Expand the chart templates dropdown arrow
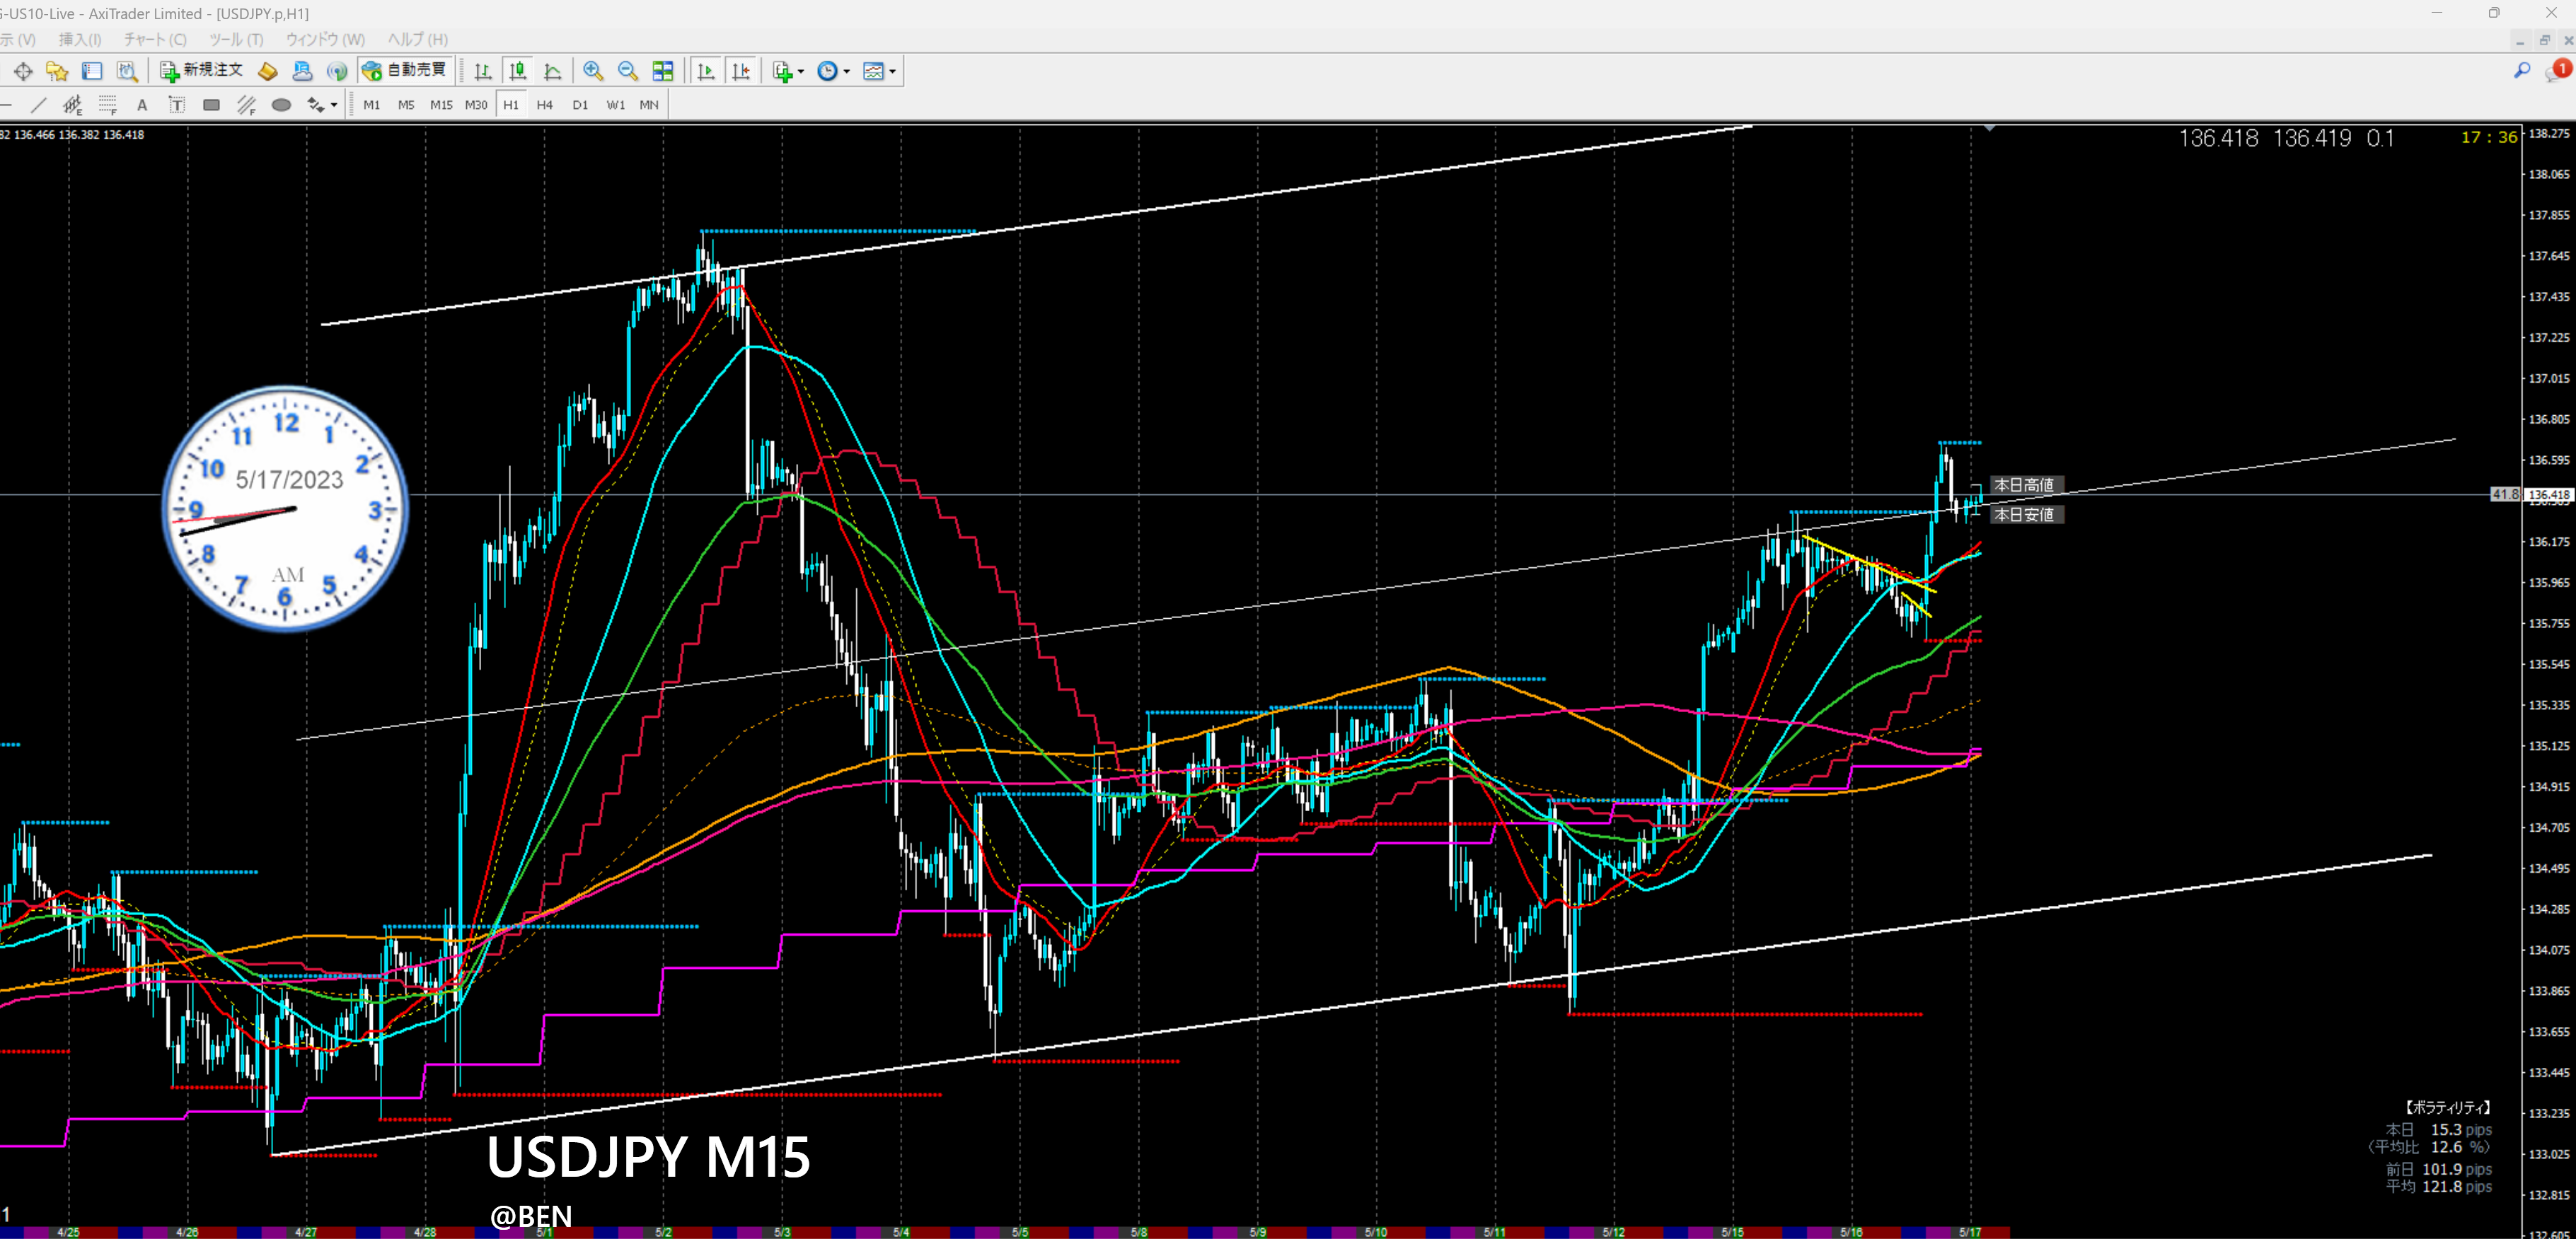The width and height of the screenshot is (2576, 1239). point(893,71)
